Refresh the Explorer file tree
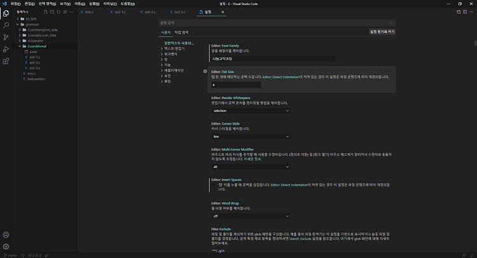The height and width of the screenshot is (258, 477). point(59,12)
